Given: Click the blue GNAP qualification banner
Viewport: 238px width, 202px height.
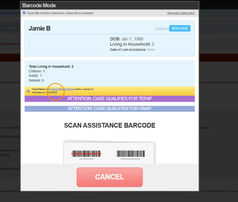Looking at the screenshot, I should (110, 109).
